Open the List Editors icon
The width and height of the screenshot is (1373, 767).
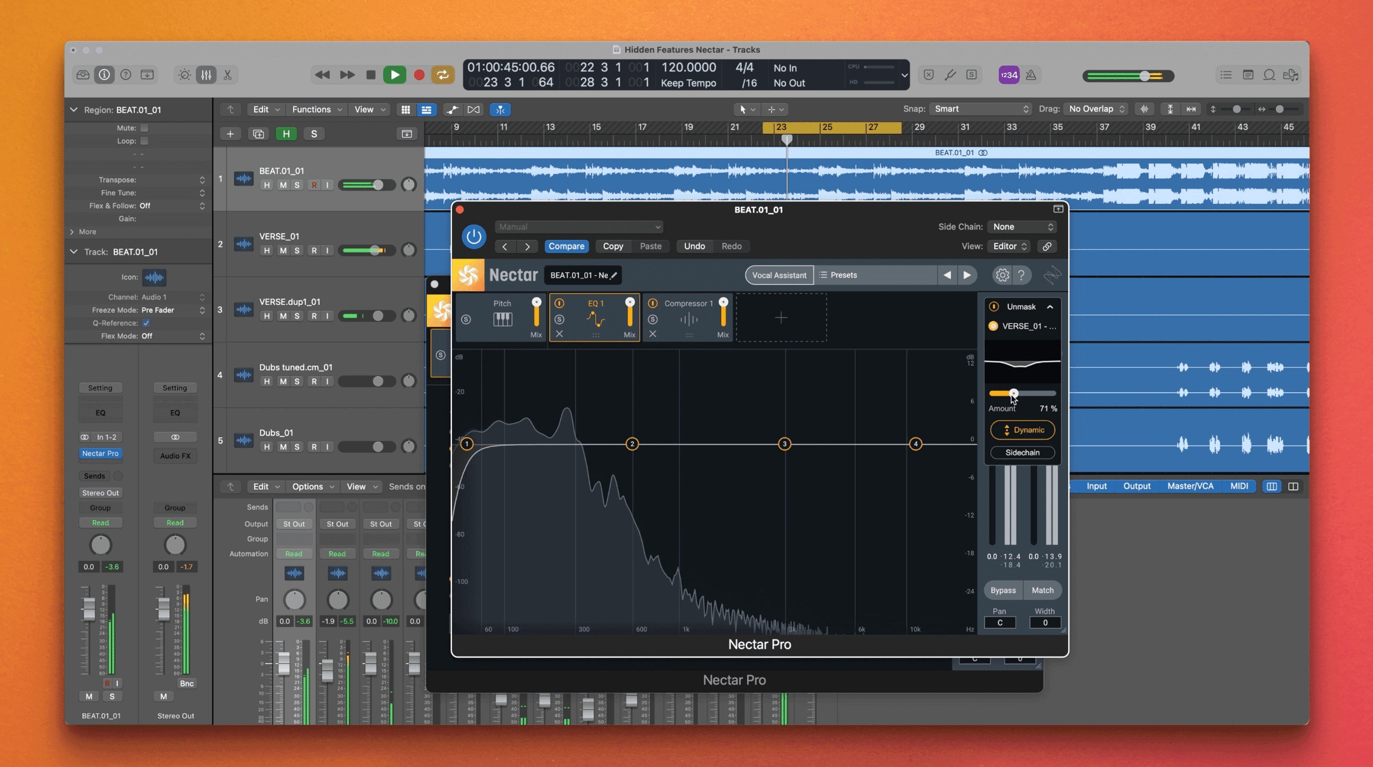[x=1226, y=75]
